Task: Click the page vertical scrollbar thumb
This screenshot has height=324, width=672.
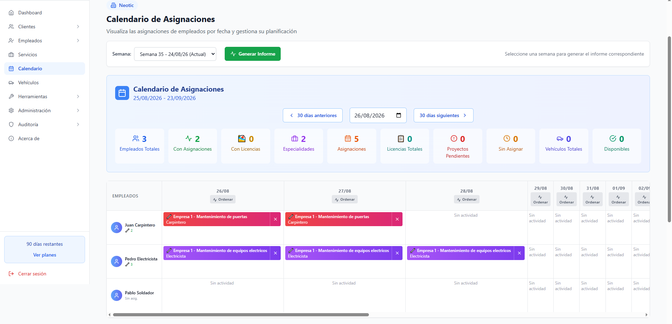Action: pyautogui.click(x=669, y=129)
